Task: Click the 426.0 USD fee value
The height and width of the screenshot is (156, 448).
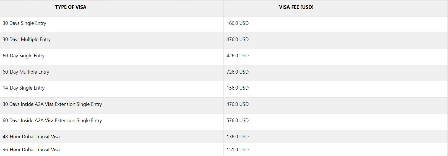Action: tap(237, 56)
